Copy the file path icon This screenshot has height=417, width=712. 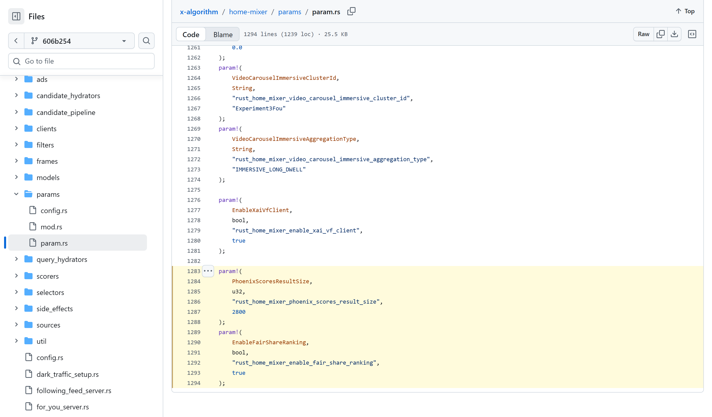(351, 12)
